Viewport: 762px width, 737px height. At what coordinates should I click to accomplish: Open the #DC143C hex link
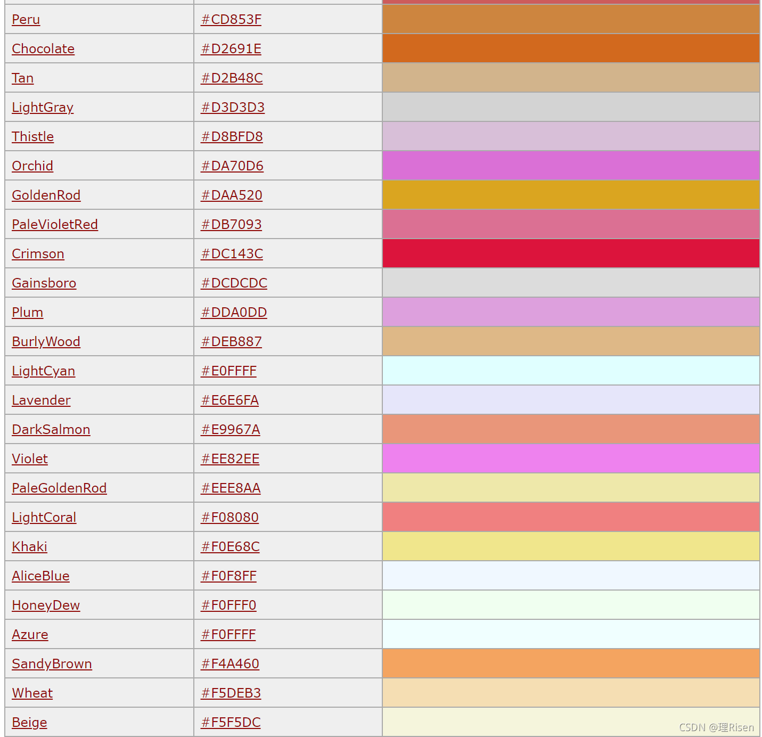point(232,254)
